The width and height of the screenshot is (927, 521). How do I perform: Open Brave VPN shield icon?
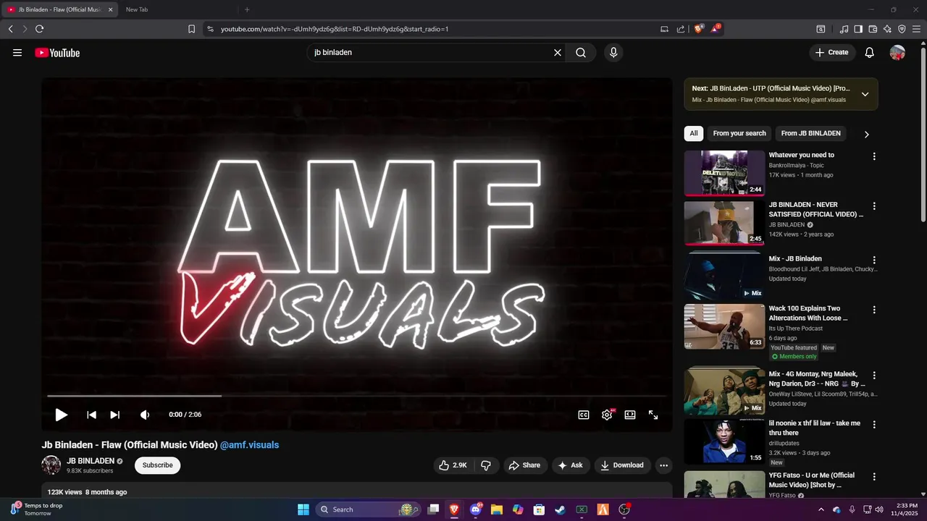(x=902, y=29)
